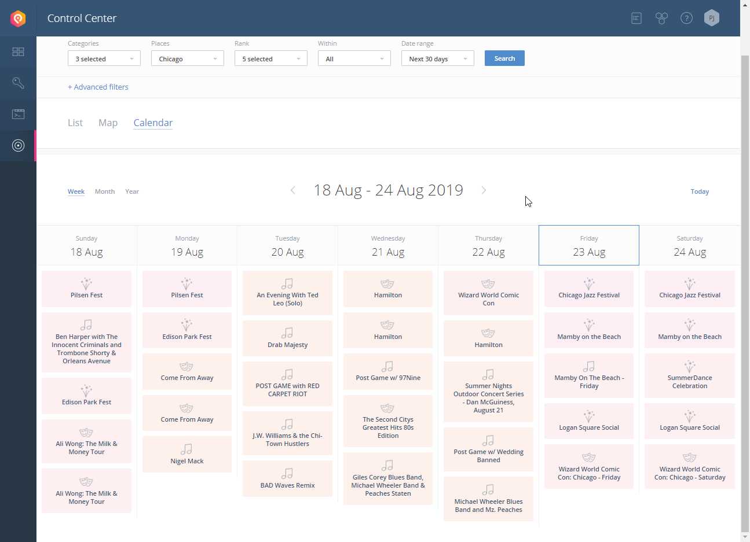Open Sunday Edison Park Fest event
The height and width of the screenshot is (542, 750).
pyautogui.click(x=87, y=396)
